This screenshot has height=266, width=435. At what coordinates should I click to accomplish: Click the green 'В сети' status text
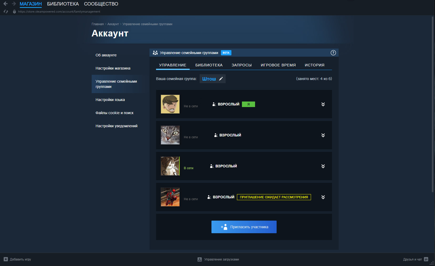pos(188,168)
